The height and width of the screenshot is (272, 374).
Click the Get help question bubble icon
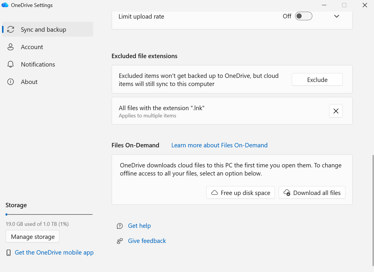click(x=120, y=226)
